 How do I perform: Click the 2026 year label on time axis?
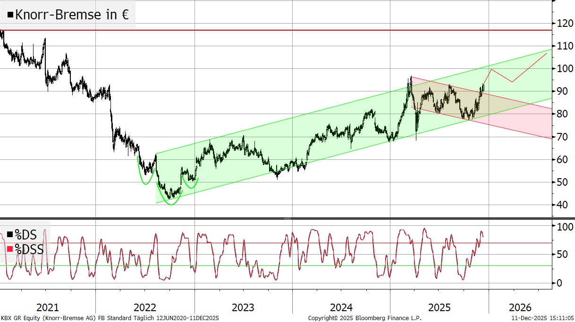(x=520, y=308)
